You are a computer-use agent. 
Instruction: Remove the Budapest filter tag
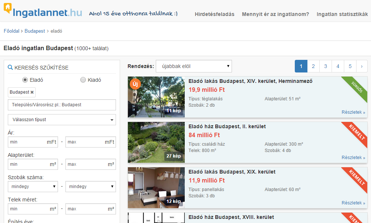click(32, 92)
